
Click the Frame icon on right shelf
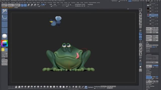[140, 45]
